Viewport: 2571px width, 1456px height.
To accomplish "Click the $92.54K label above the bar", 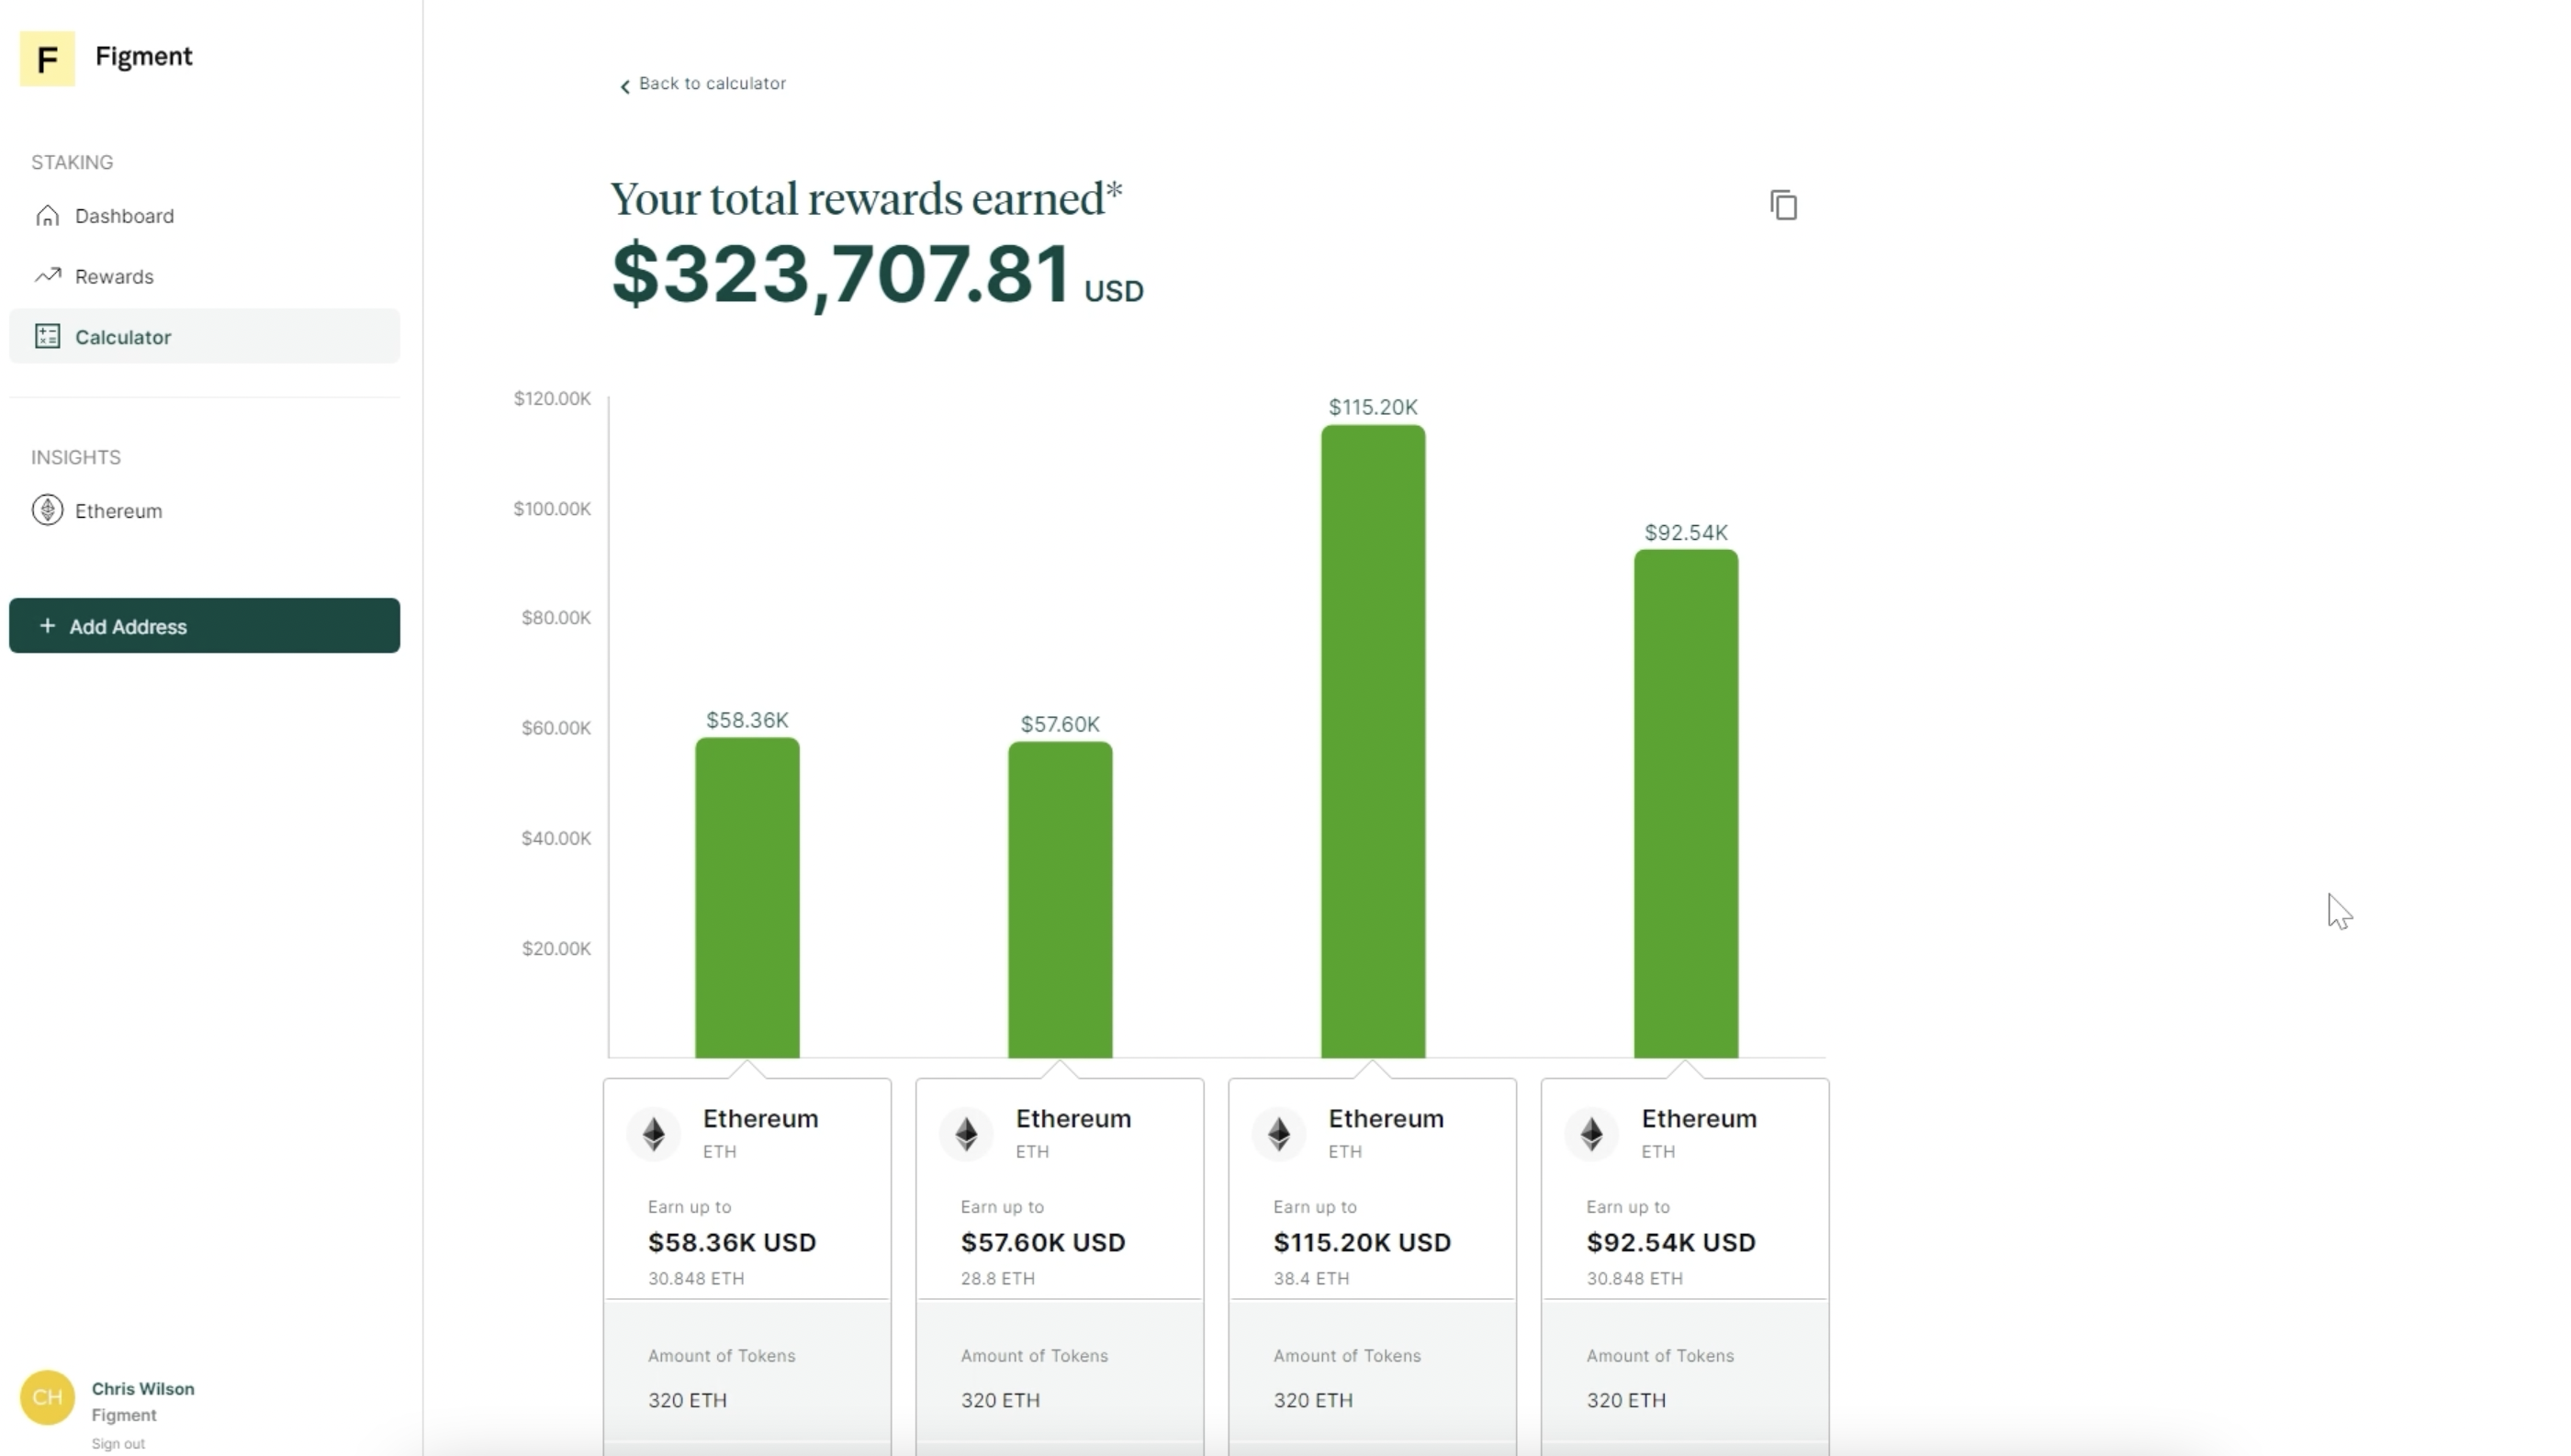I will 1686,532.
